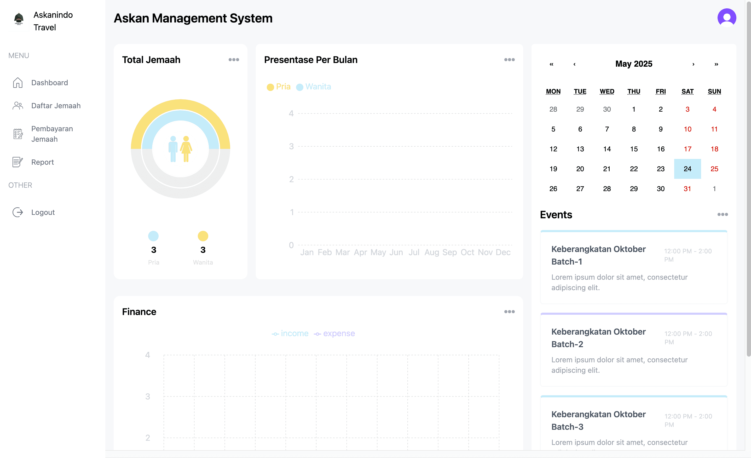Toggle Wanita series in chart legend

(313, 87)
